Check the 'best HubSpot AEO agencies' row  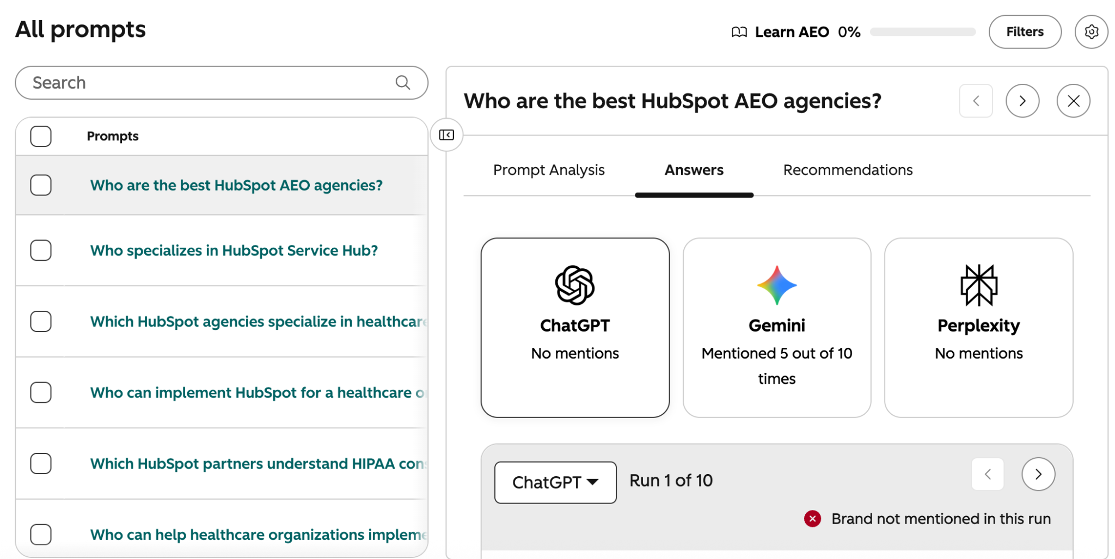click(x=41, y=185)
